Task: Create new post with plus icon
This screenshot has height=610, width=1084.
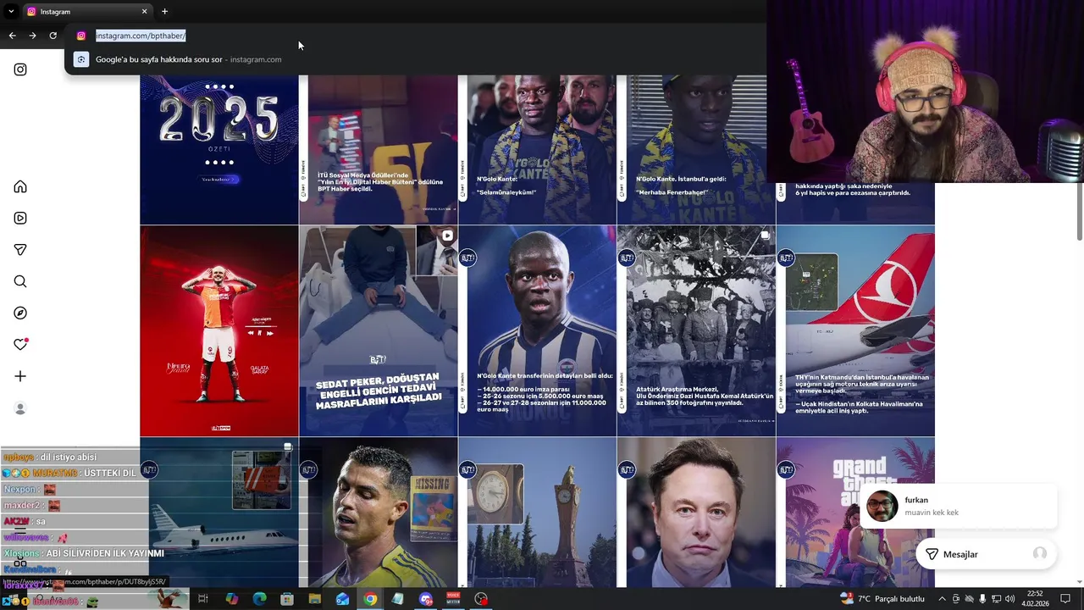Action: [20, 376]
